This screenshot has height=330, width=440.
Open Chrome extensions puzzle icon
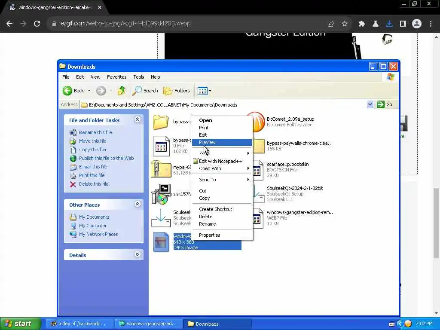click(362, 24)
